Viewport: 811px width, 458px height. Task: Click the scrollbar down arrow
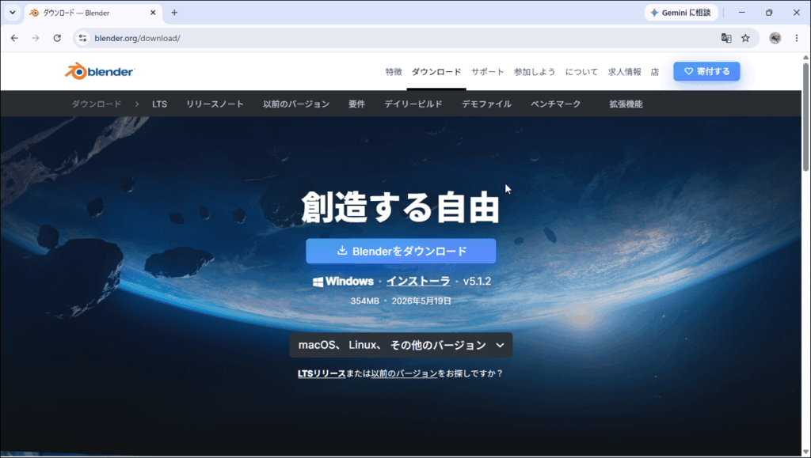pos(805,452)
